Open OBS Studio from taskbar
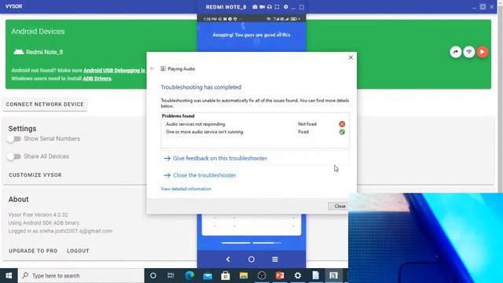 point(262,276)
